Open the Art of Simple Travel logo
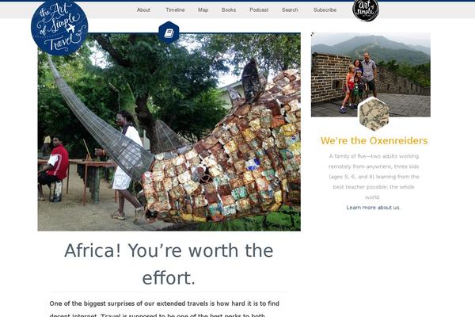Image resolution: width=475 pixels, height=317 pixels. [x=59, y=27]
